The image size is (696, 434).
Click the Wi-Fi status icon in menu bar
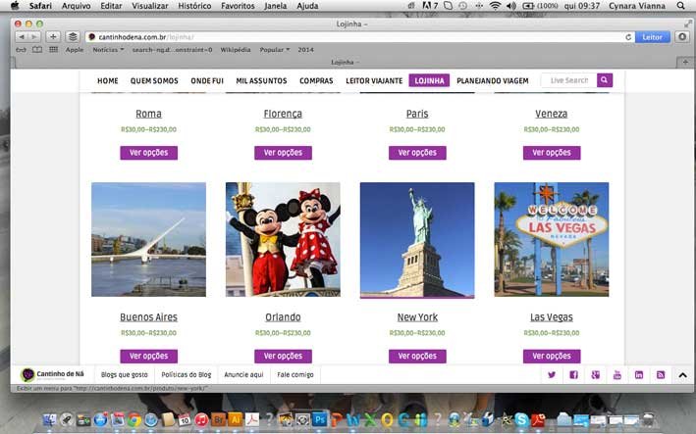coord(495,6)
